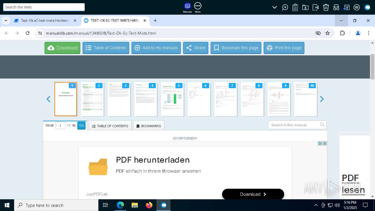Click the file scissors cut icon
375x211 pixels.
pyautogui.click(x=316, y=7)
